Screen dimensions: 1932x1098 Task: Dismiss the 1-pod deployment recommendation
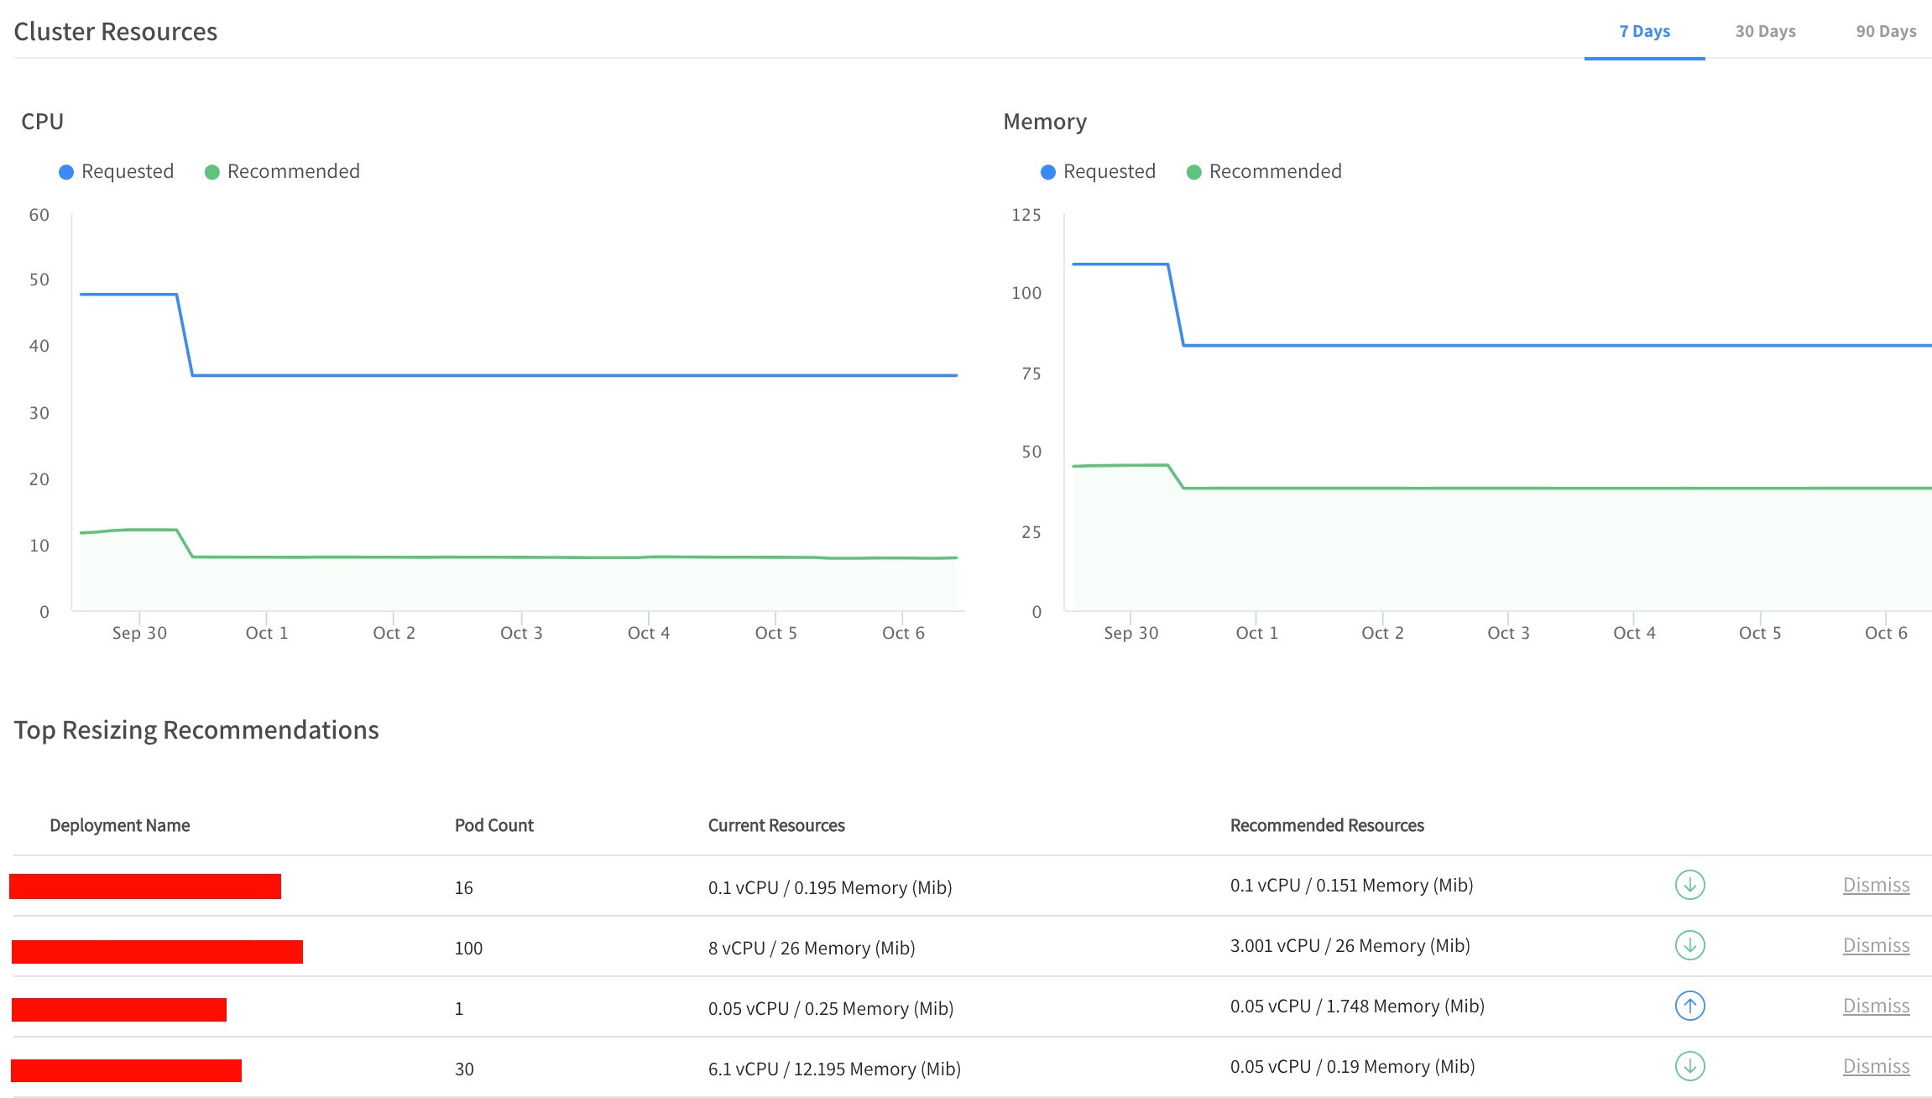tap(1876, 1006)
